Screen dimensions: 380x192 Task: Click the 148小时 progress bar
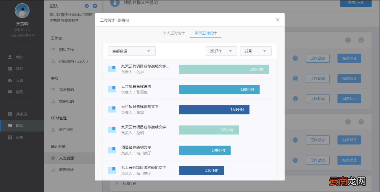pos(205,150)
